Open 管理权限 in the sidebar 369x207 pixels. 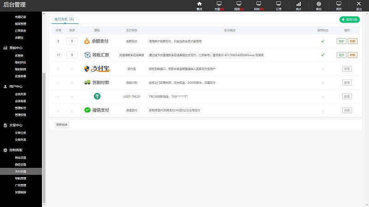(x=20, y=115)
